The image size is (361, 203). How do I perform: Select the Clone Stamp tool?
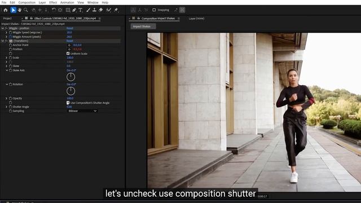click(x=94, y=10)
